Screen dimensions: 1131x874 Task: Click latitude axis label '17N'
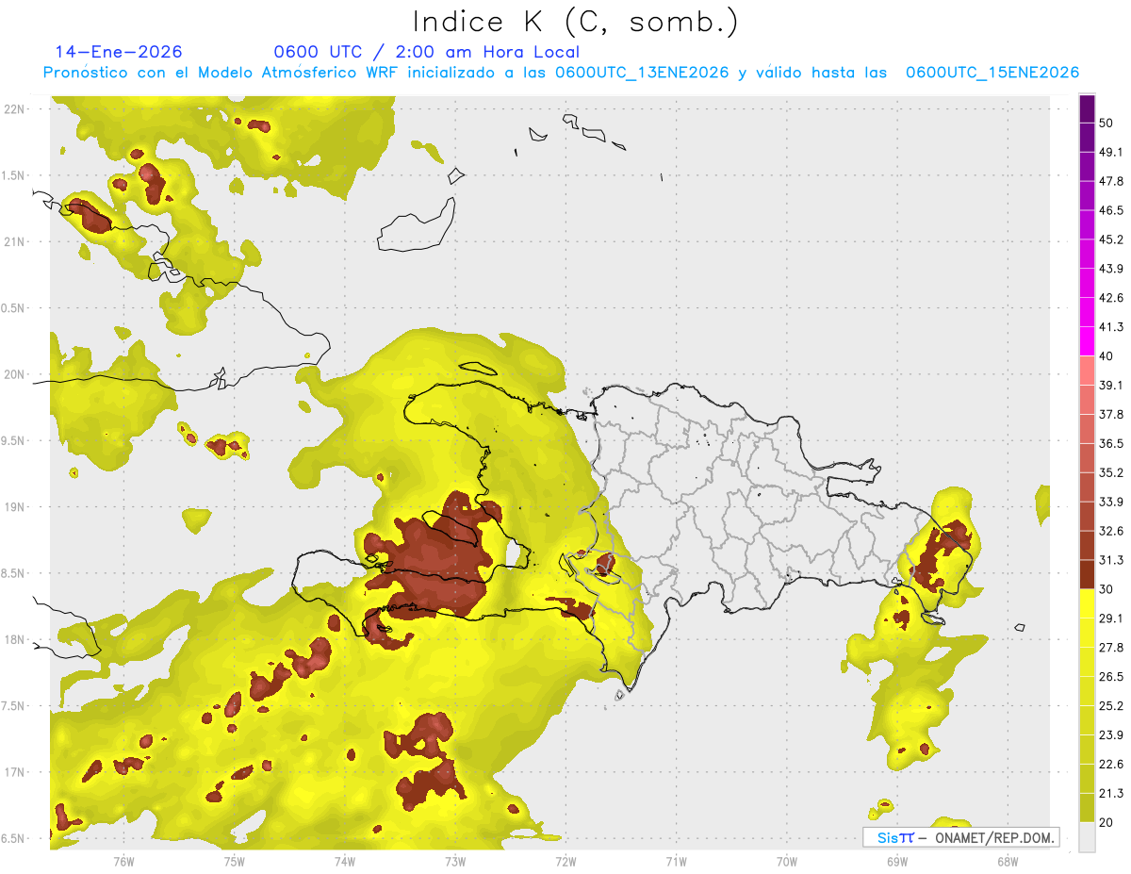click(x=14, y=773)
